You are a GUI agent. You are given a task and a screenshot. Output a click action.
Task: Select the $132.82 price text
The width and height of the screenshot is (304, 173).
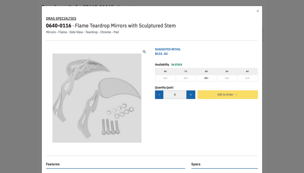[161, 54]
